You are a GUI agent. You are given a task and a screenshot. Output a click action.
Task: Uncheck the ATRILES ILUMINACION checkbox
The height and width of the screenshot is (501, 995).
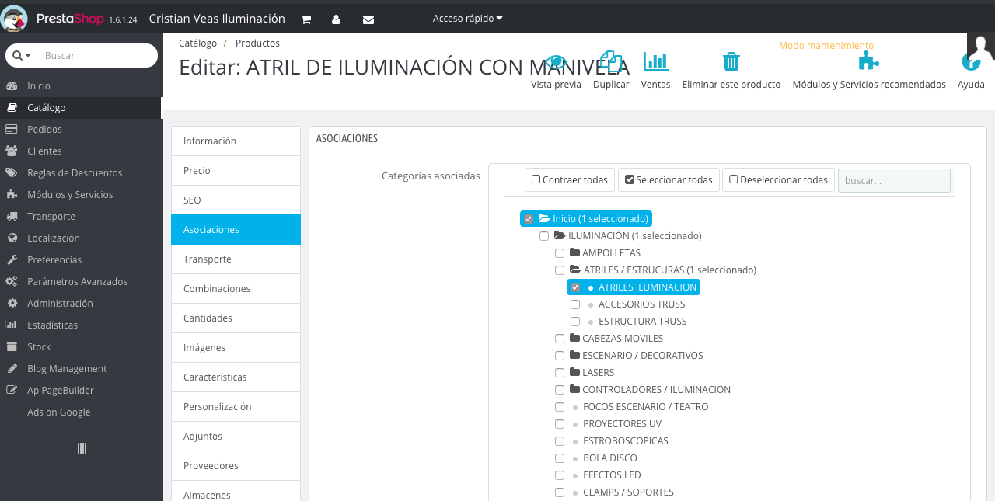575,287
